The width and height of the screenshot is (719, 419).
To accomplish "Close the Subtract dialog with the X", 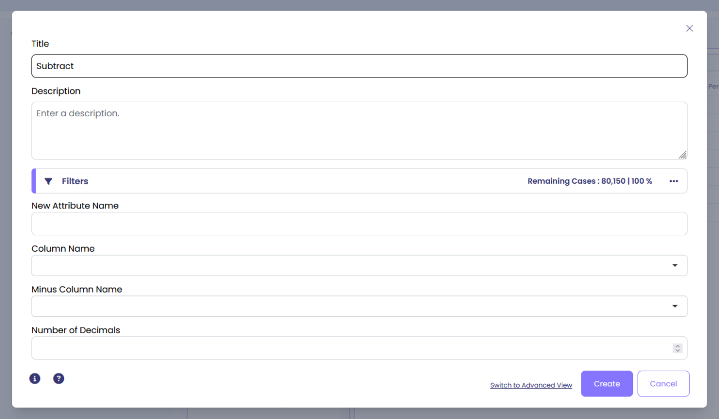I will pos(689,29).
